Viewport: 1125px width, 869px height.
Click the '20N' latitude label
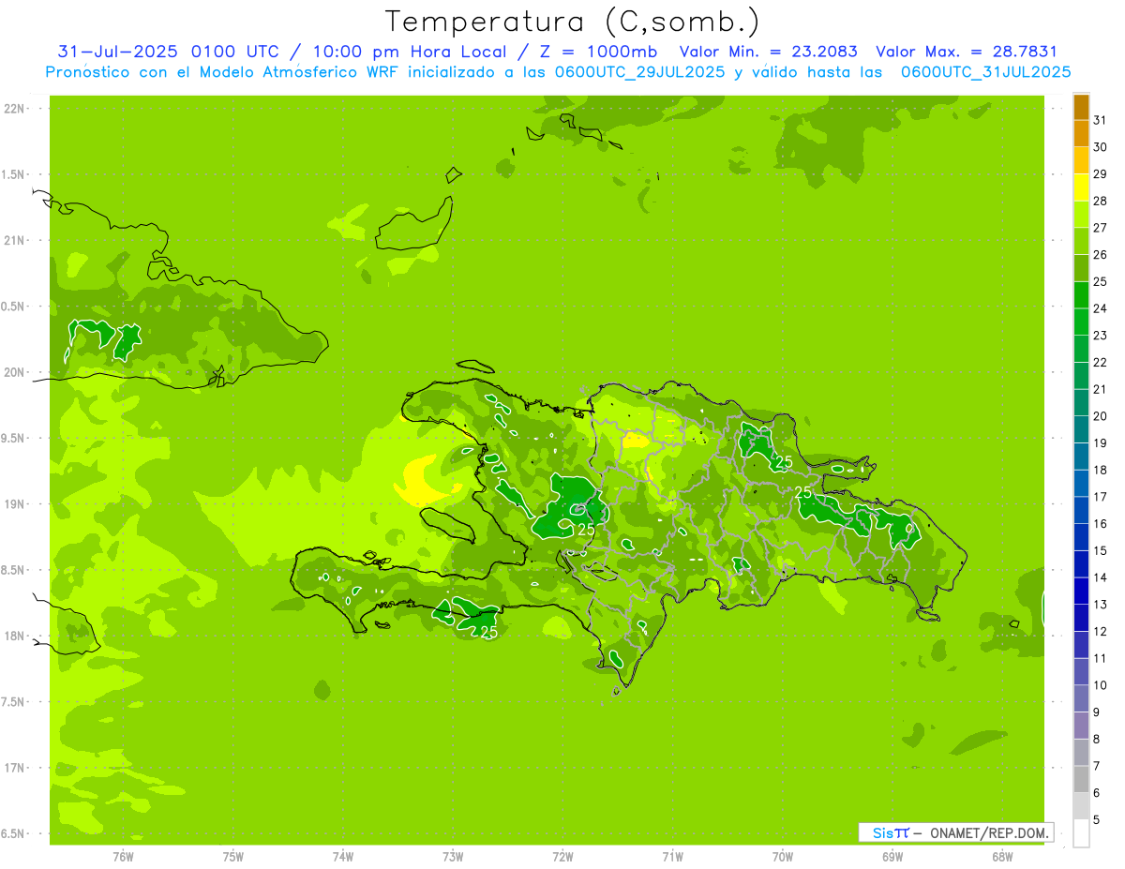15,372
